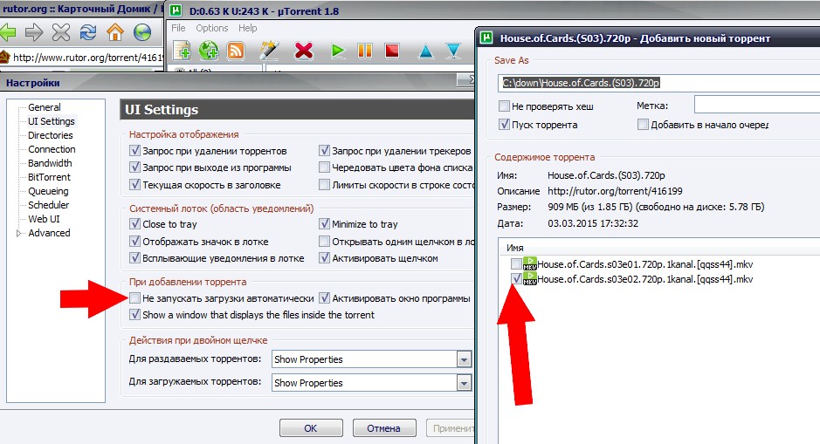Click the Create New Torrent wand icon

pyautogui.click(x=268, y=51)
